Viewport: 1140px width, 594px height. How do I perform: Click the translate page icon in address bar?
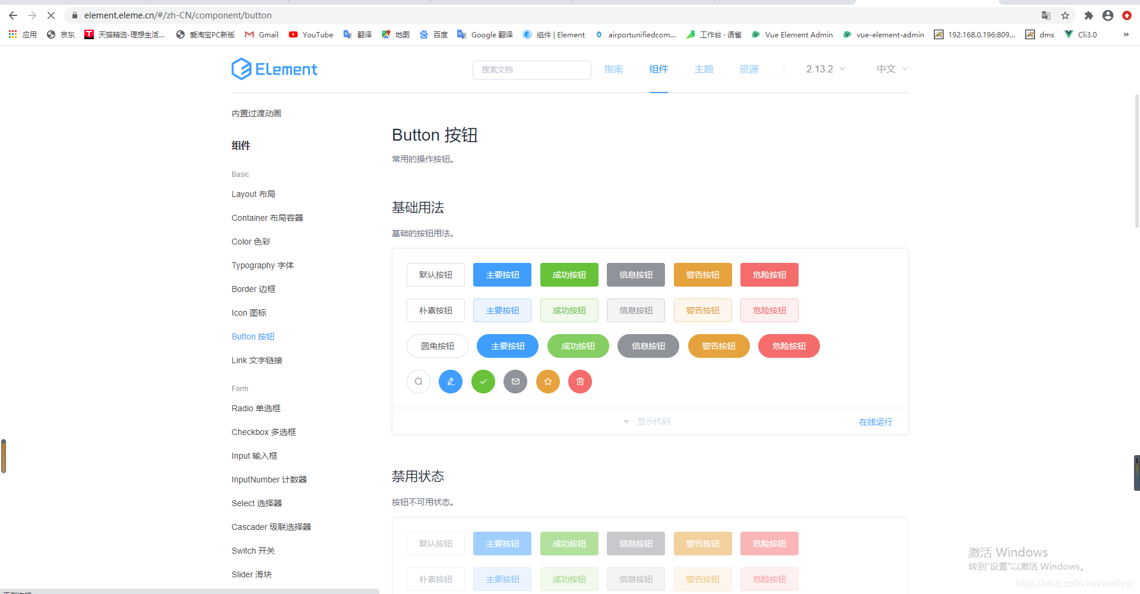1046,15
